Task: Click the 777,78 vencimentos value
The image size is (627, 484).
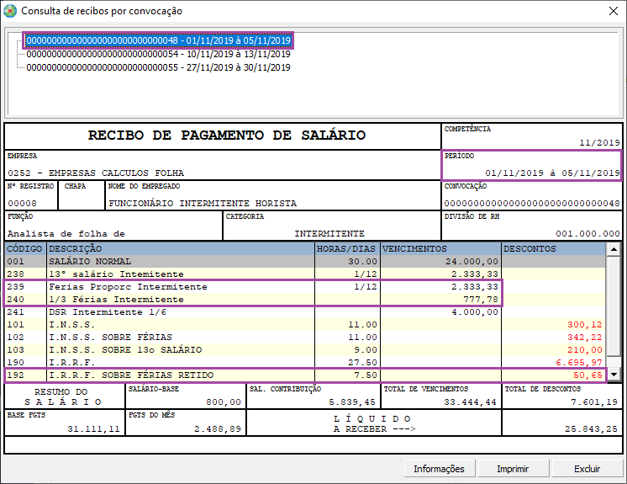Action: click(481, 300)
